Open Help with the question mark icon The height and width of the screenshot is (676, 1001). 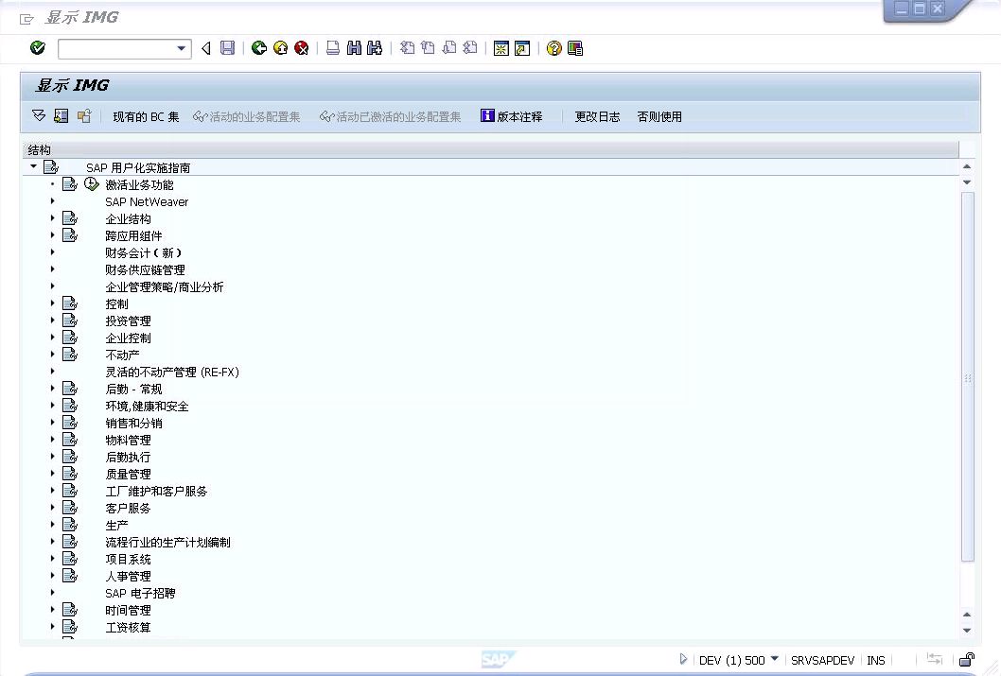554,48
